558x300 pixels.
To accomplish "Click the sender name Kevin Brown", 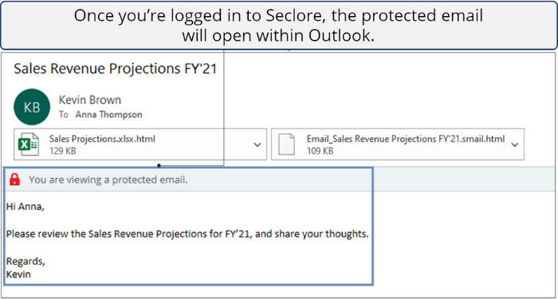I will click(x=89, y=100).
